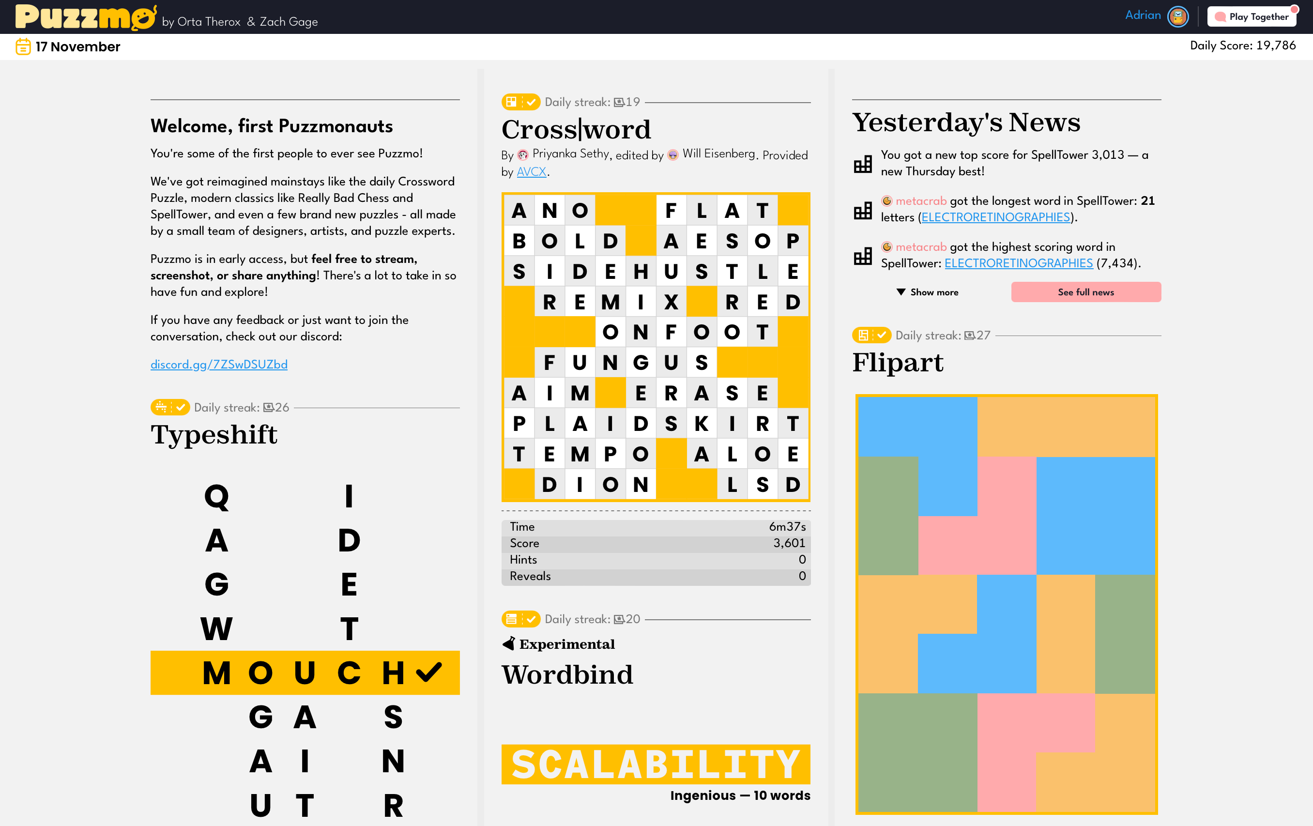Image resolution: width=1313 pixels, height=826 pixels.
Task: Expand the Typeshift daily puzzle
Action: tap(213, 435)
